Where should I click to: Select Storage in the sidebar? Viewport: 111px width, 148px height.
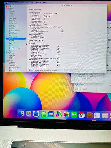pyautogui.click(x=11, y=47)
